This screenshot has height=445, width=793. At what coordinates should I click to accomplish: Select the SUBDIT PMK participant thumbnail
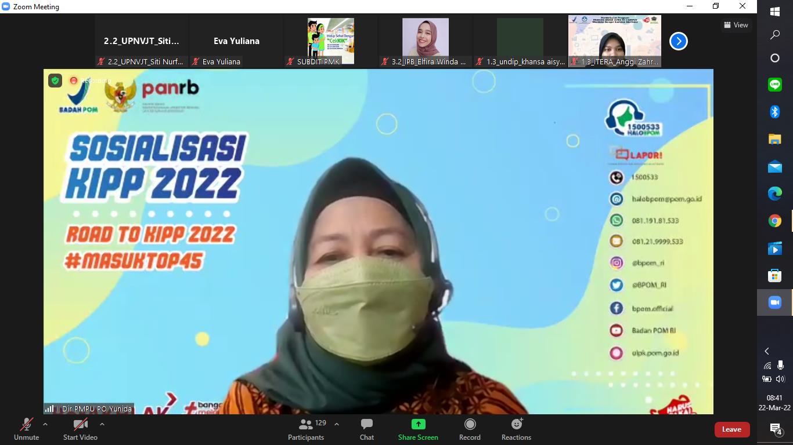[331, 41]
